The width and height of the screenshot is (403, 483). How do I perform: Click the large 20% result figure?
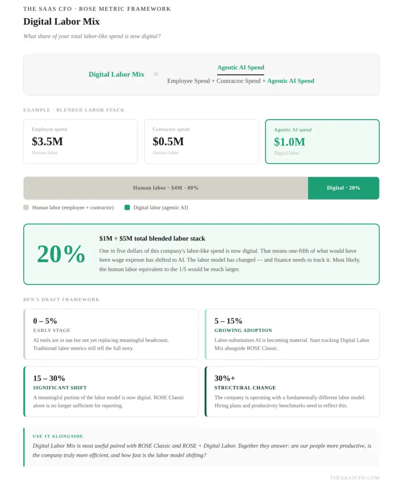pos(61,254)
